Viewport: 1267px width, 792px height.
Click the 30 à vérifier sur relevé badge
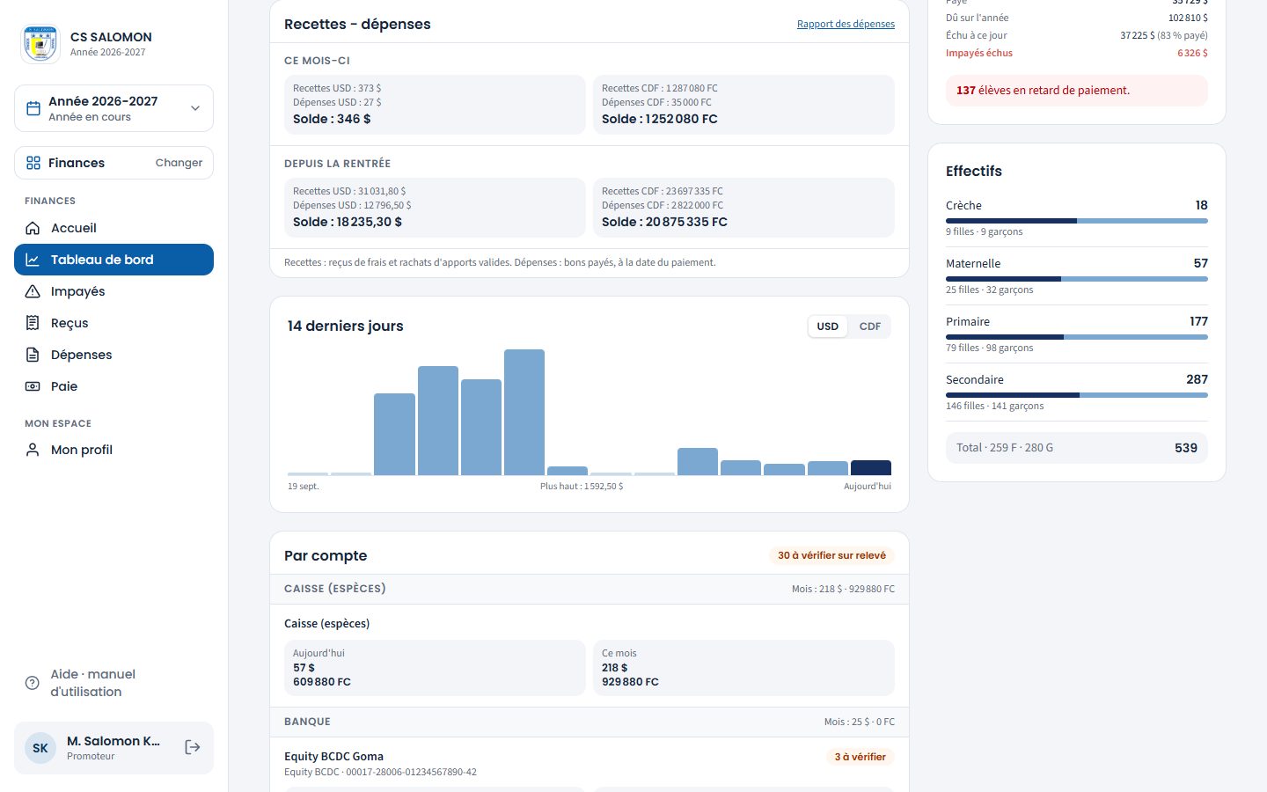pos(831,555)
